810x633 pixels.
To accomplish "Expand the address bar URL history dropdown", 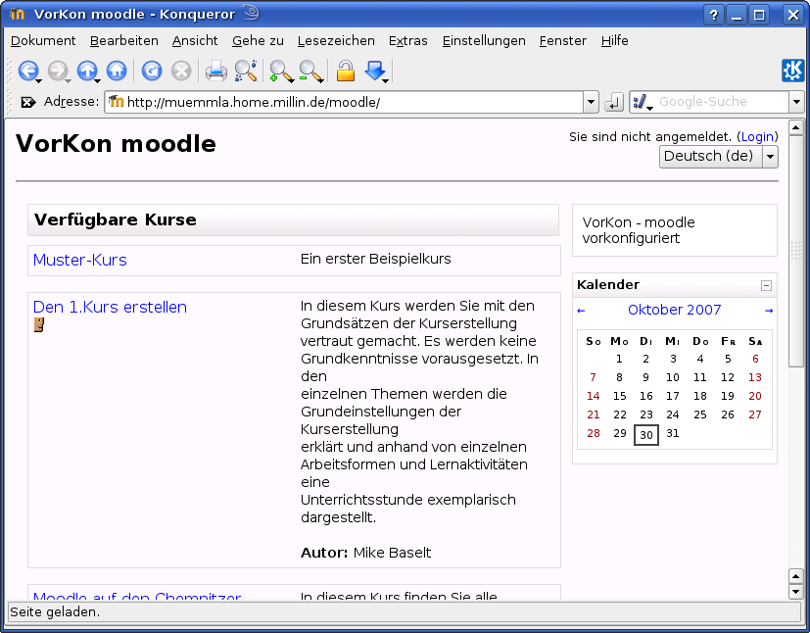I will (x=591, y=102).
